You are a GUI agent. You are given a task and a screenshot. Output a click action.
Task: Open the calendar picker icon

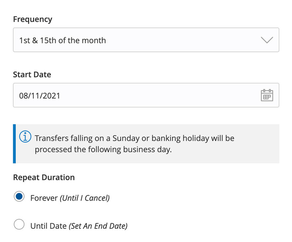click(x=267, y=95)
